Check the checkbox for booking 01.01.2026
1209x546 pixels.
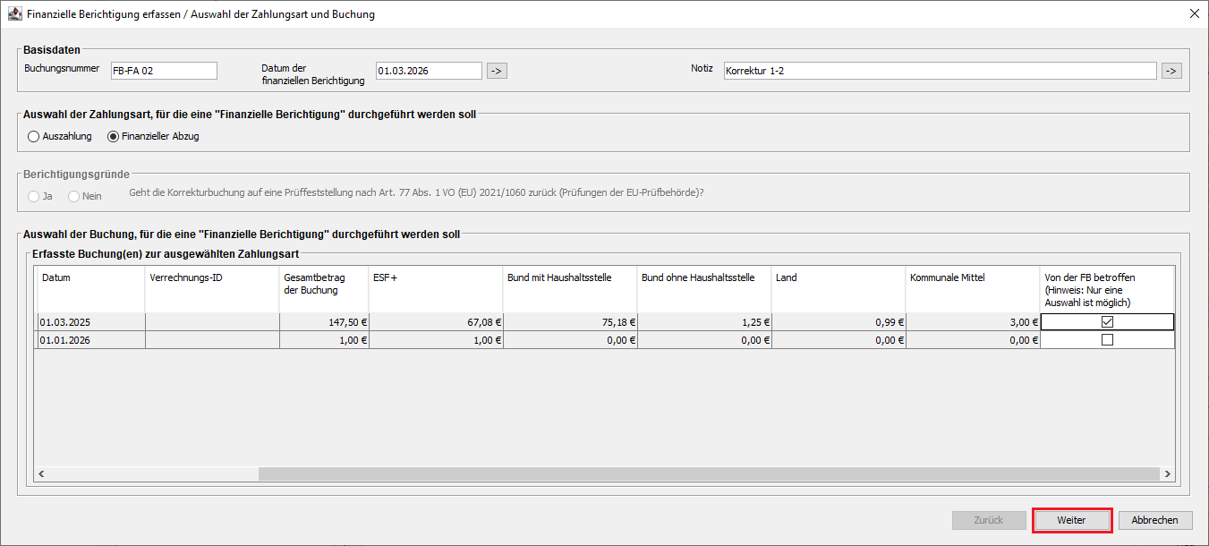(x=1107, y=340)
